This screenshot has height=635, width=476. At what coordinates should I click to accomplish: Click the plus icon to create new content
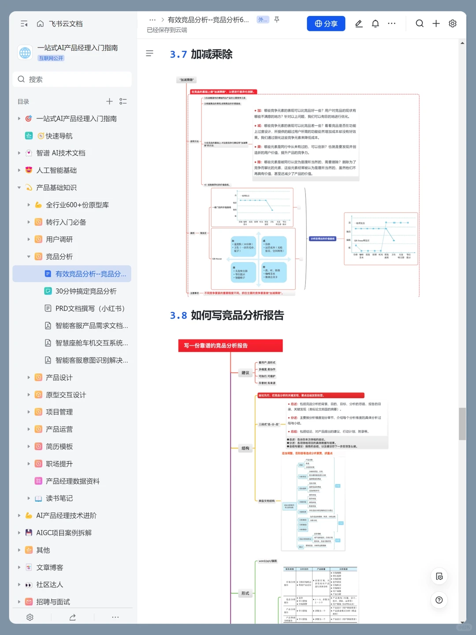point(436,23)
